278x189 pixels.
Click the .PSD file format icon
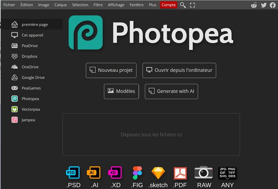pyautogui.click(x=73, y=173)
